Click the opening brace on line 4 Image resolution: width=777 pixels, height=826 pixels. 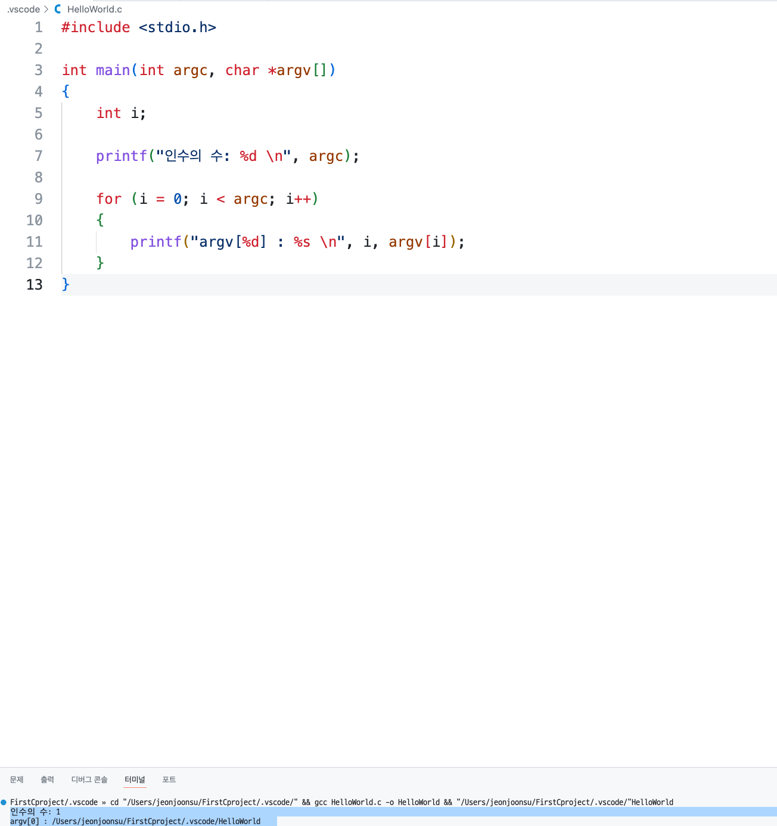point(66,91)
